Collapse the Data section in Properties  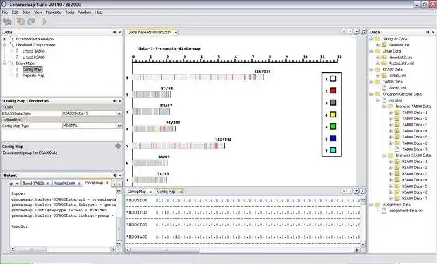pyautogui.click(x=3, y=107)
